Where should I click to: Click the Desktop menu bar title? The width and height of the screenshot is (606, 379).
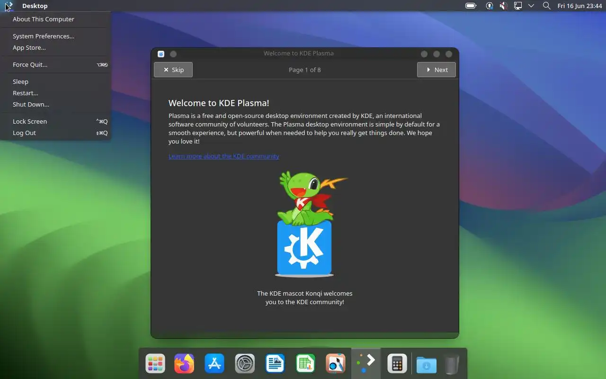pos(35,6)
